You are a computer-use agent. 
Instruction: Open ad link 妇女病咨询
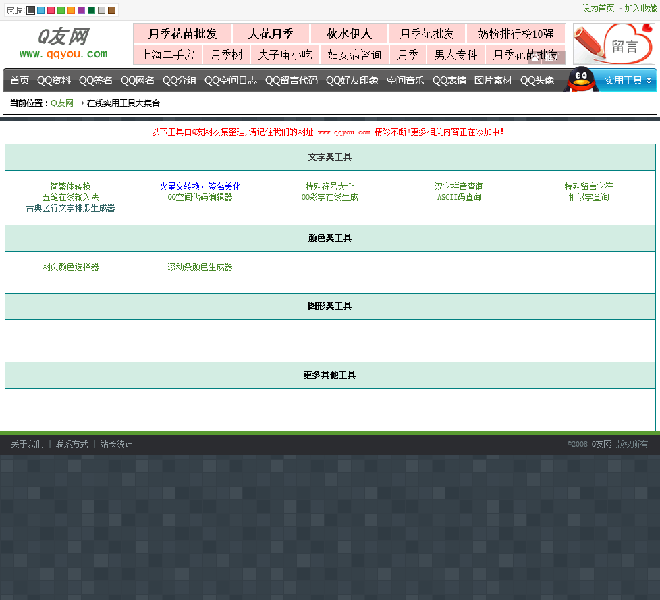pos(354,55)
